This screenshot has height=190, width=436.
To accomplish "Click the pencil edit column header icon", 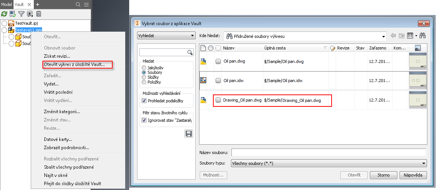I will (x=333, y=48).
